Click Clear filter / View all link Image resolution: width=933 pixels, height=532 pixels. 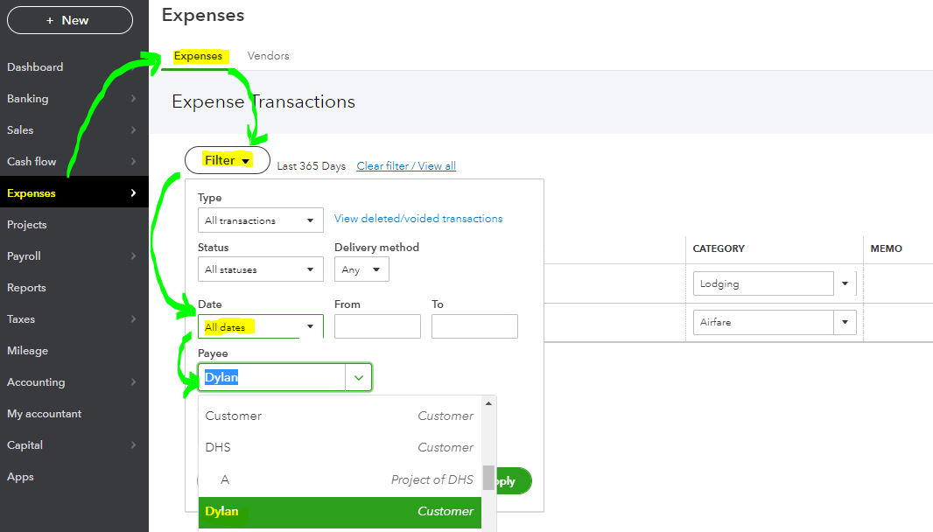tap(406, 166)
